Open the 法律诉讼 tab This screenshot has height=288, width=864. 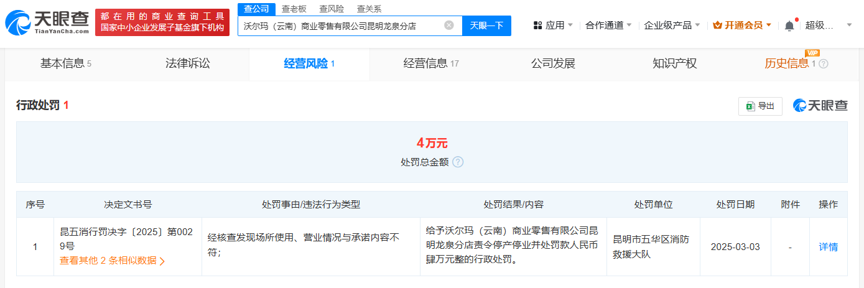(x=188, y=63)
